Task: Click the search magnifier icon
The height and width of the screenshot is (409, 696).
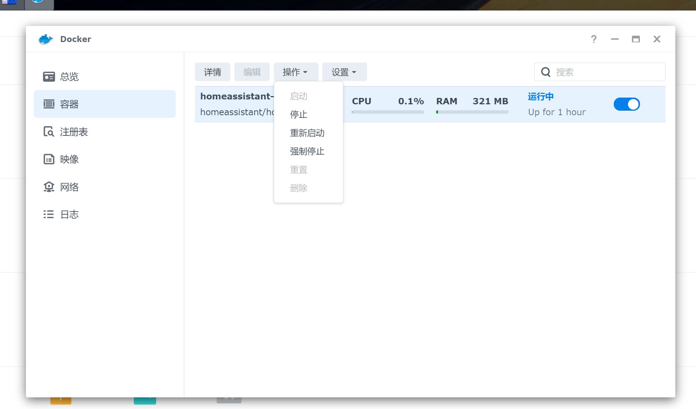Action: 545,72
